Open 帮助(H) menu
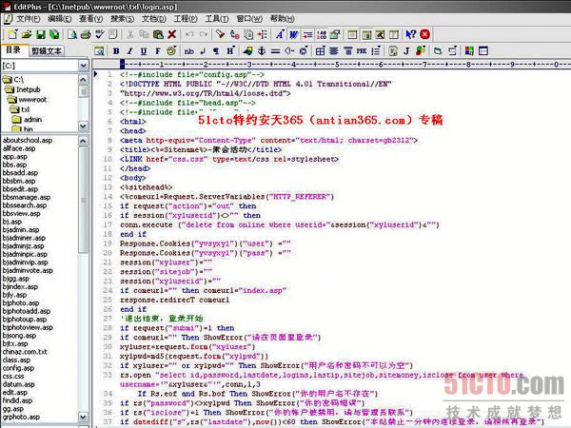 282,18
